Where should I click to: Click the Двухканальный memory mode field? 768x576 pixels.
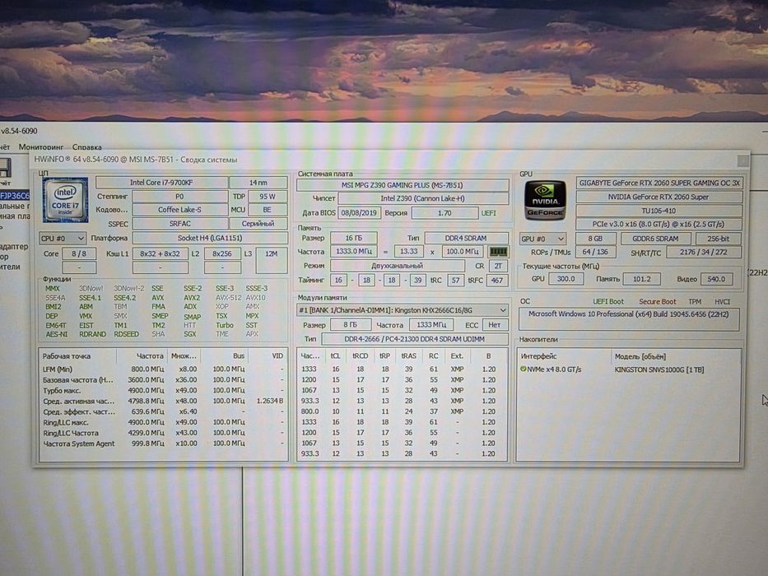[x=398, y=266]
